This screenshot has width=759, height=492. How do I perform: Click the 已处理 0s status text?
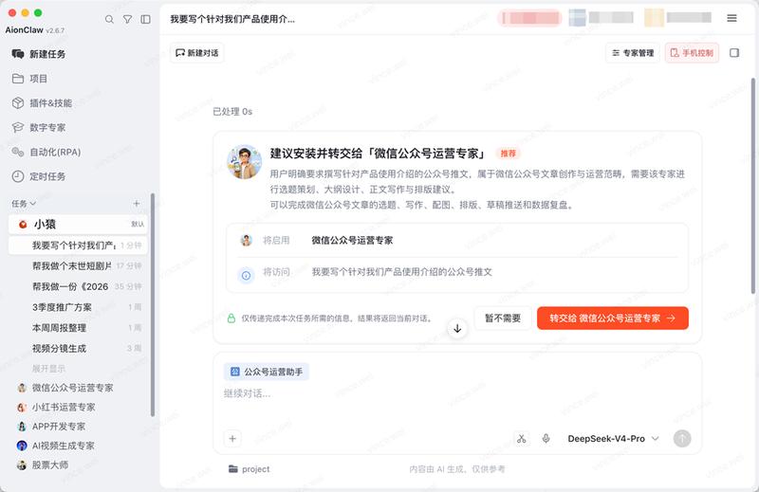[x=232, y=112]
